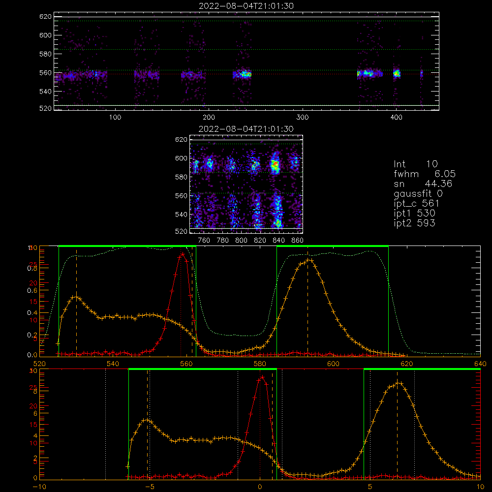Image resolution: width=492 pixels, height=492 pixels.
Task: Click the bright blob near x=400 in top image
Action: (x=397, y=74)
